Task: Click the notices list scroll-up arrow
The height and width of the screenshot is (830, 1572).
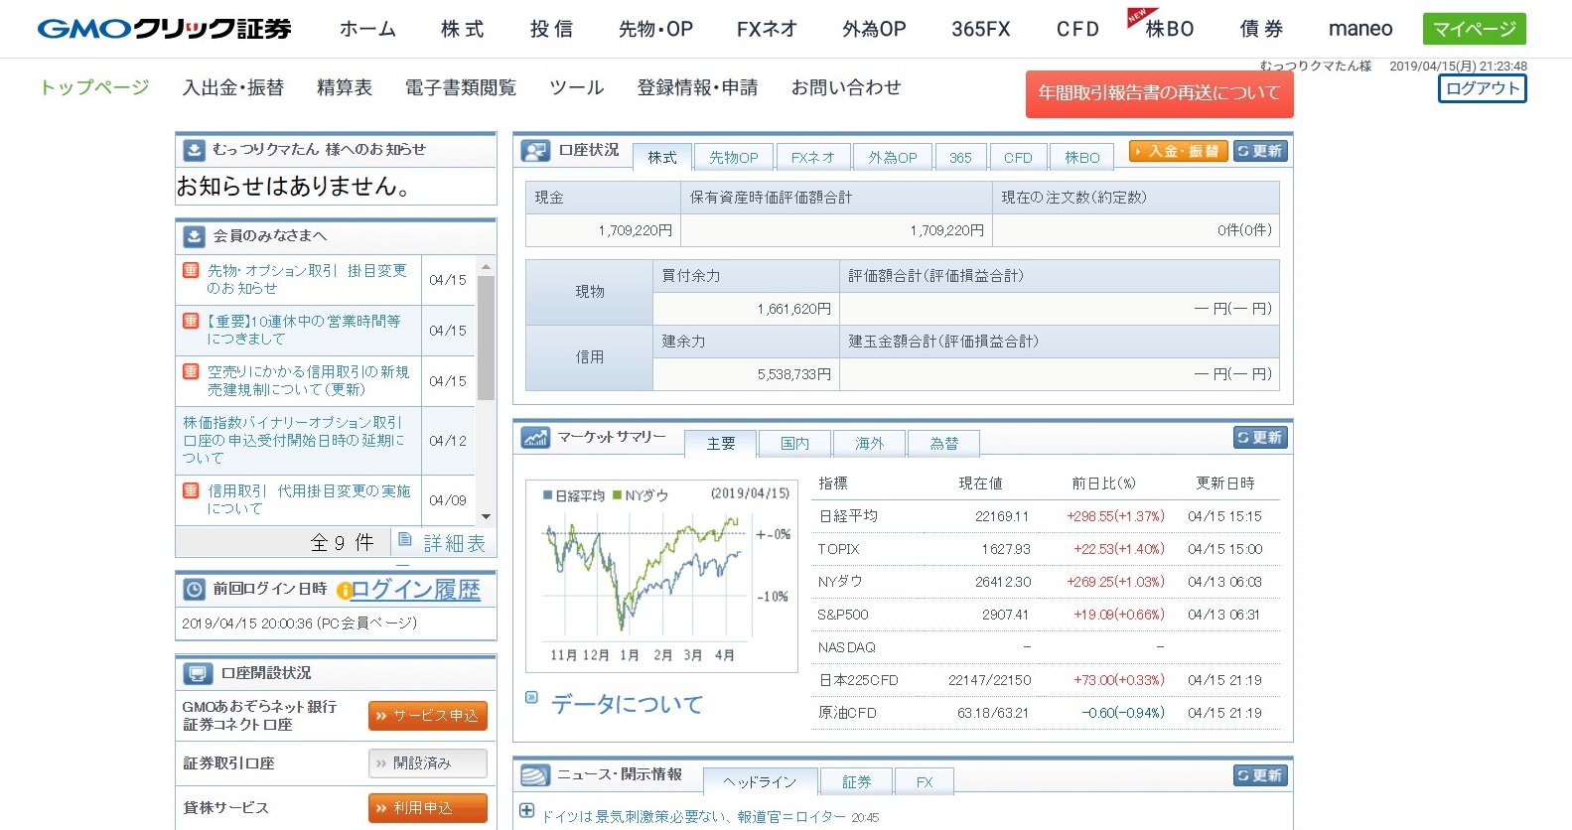Action: point(486,266)
